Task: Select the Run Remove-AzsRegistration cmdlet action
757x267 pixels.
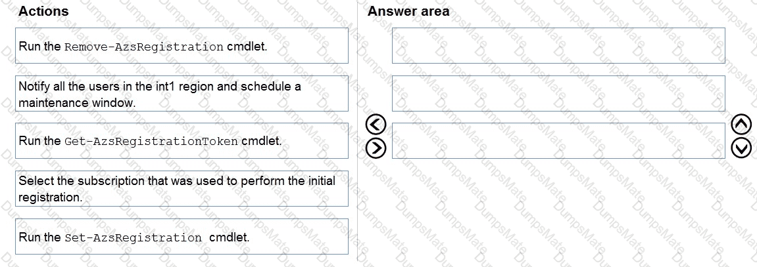Action: [182, 46]
